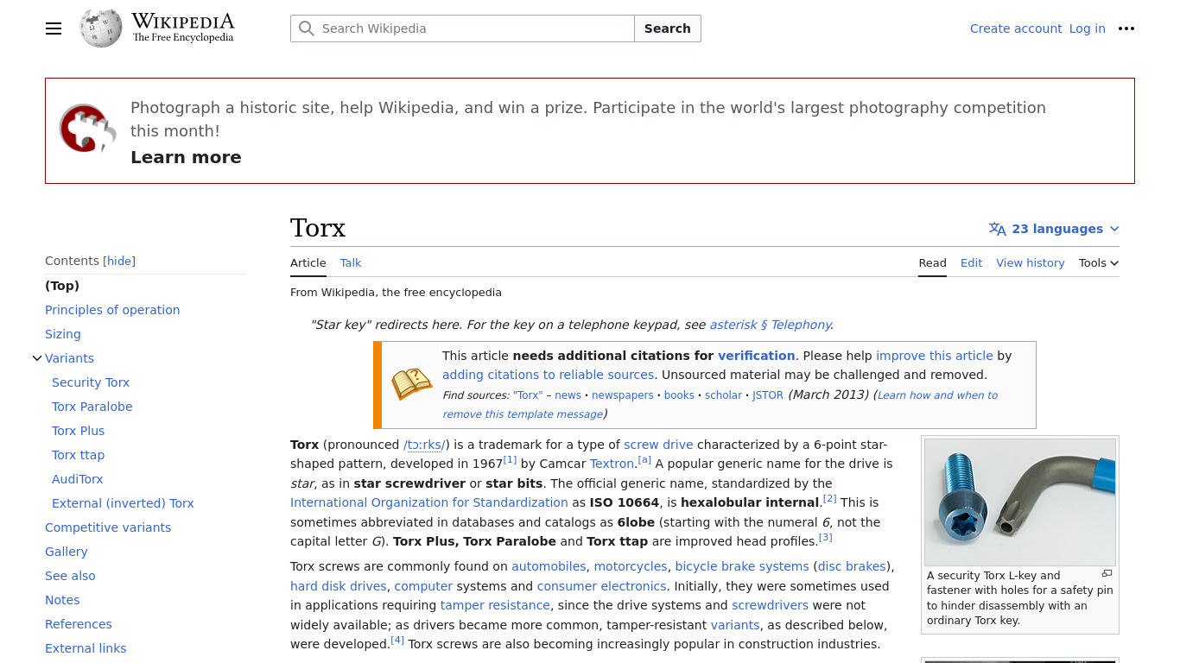The image size is (1180, 663).
Task: Click the Log in link
Action: coord(1087,28)
